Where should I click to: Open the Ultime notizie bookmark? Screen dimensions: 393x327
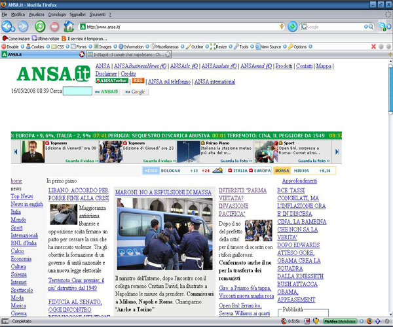pyautogui.click(x=45, y=39)
